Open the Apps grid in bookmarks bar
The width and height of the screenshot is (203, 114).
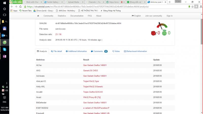11,11
